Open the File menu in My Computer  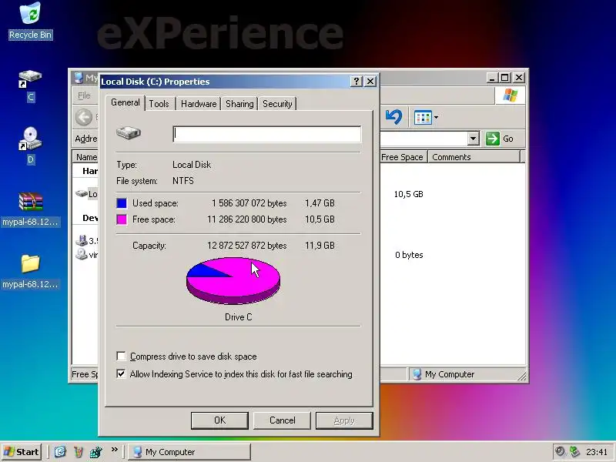click(84, 95)
